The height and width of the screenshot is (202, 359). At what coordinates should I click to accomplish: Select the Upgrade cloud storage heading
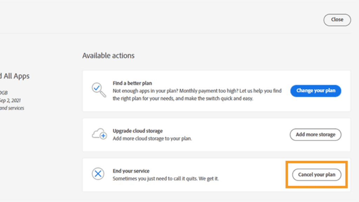click(x=137, y=131)
